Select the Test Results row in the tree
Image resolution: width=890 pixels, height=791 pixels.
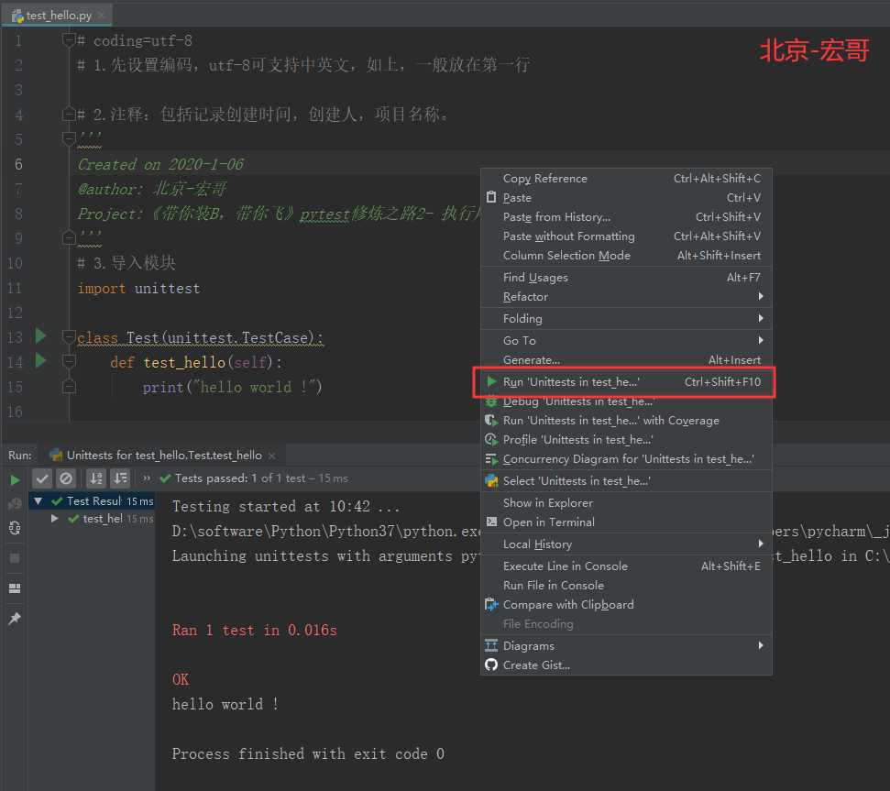(x=92, y=501)
